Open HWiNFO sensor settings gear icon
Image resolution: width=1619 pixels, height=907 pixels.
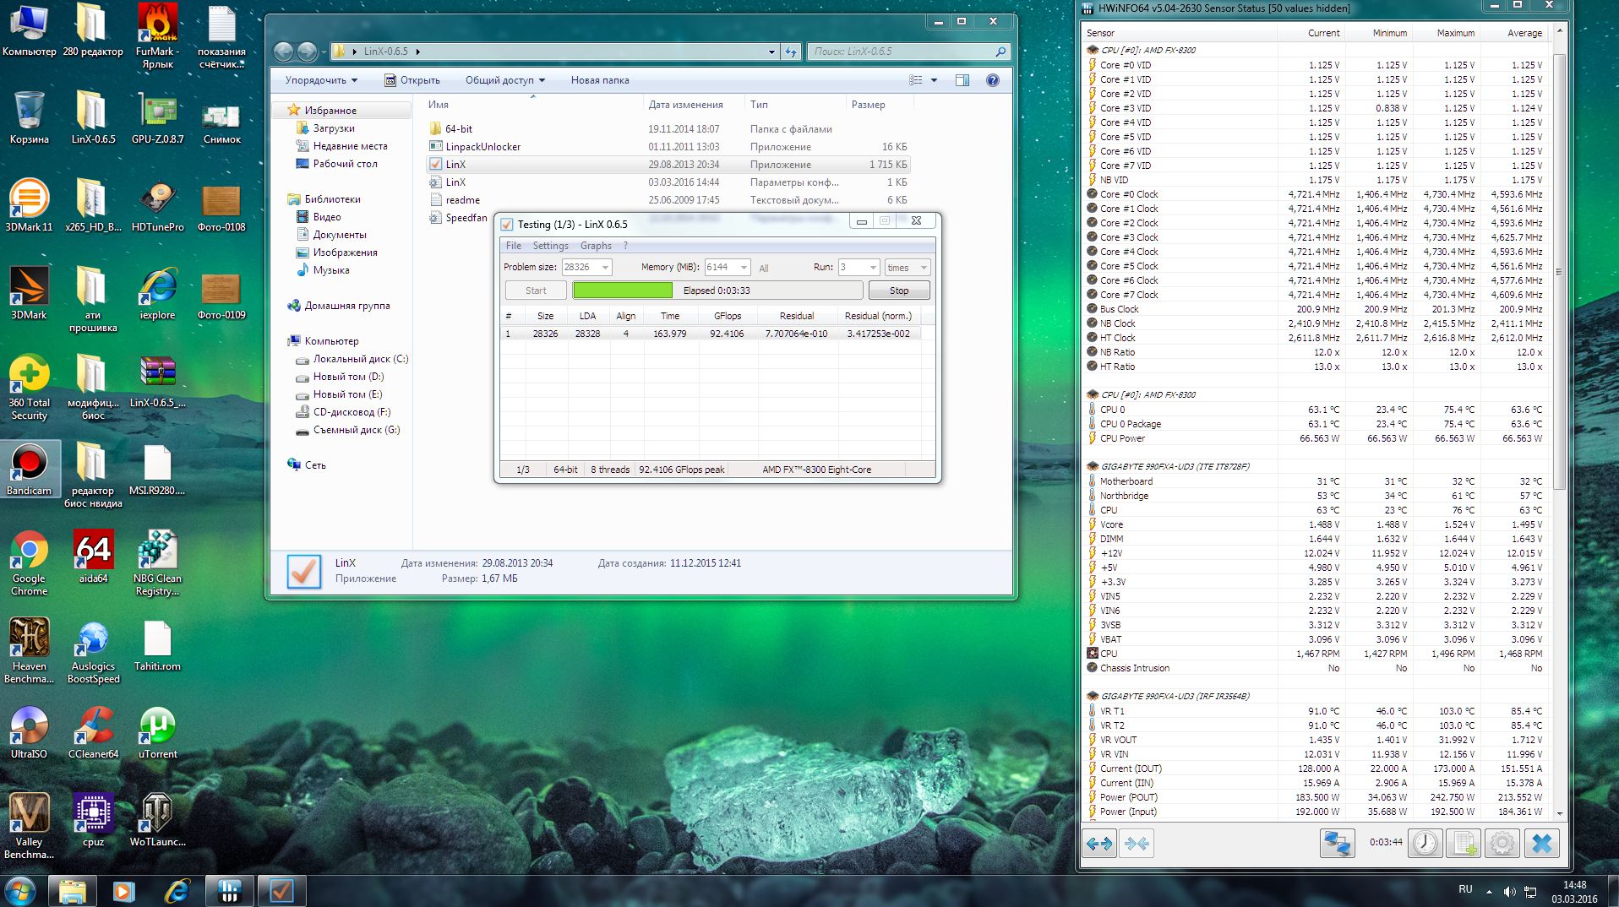point(1502,843)
